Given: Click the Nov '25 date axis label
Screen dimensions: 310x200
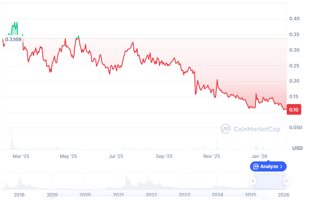Looking at the screenshot, I should 212,156.
